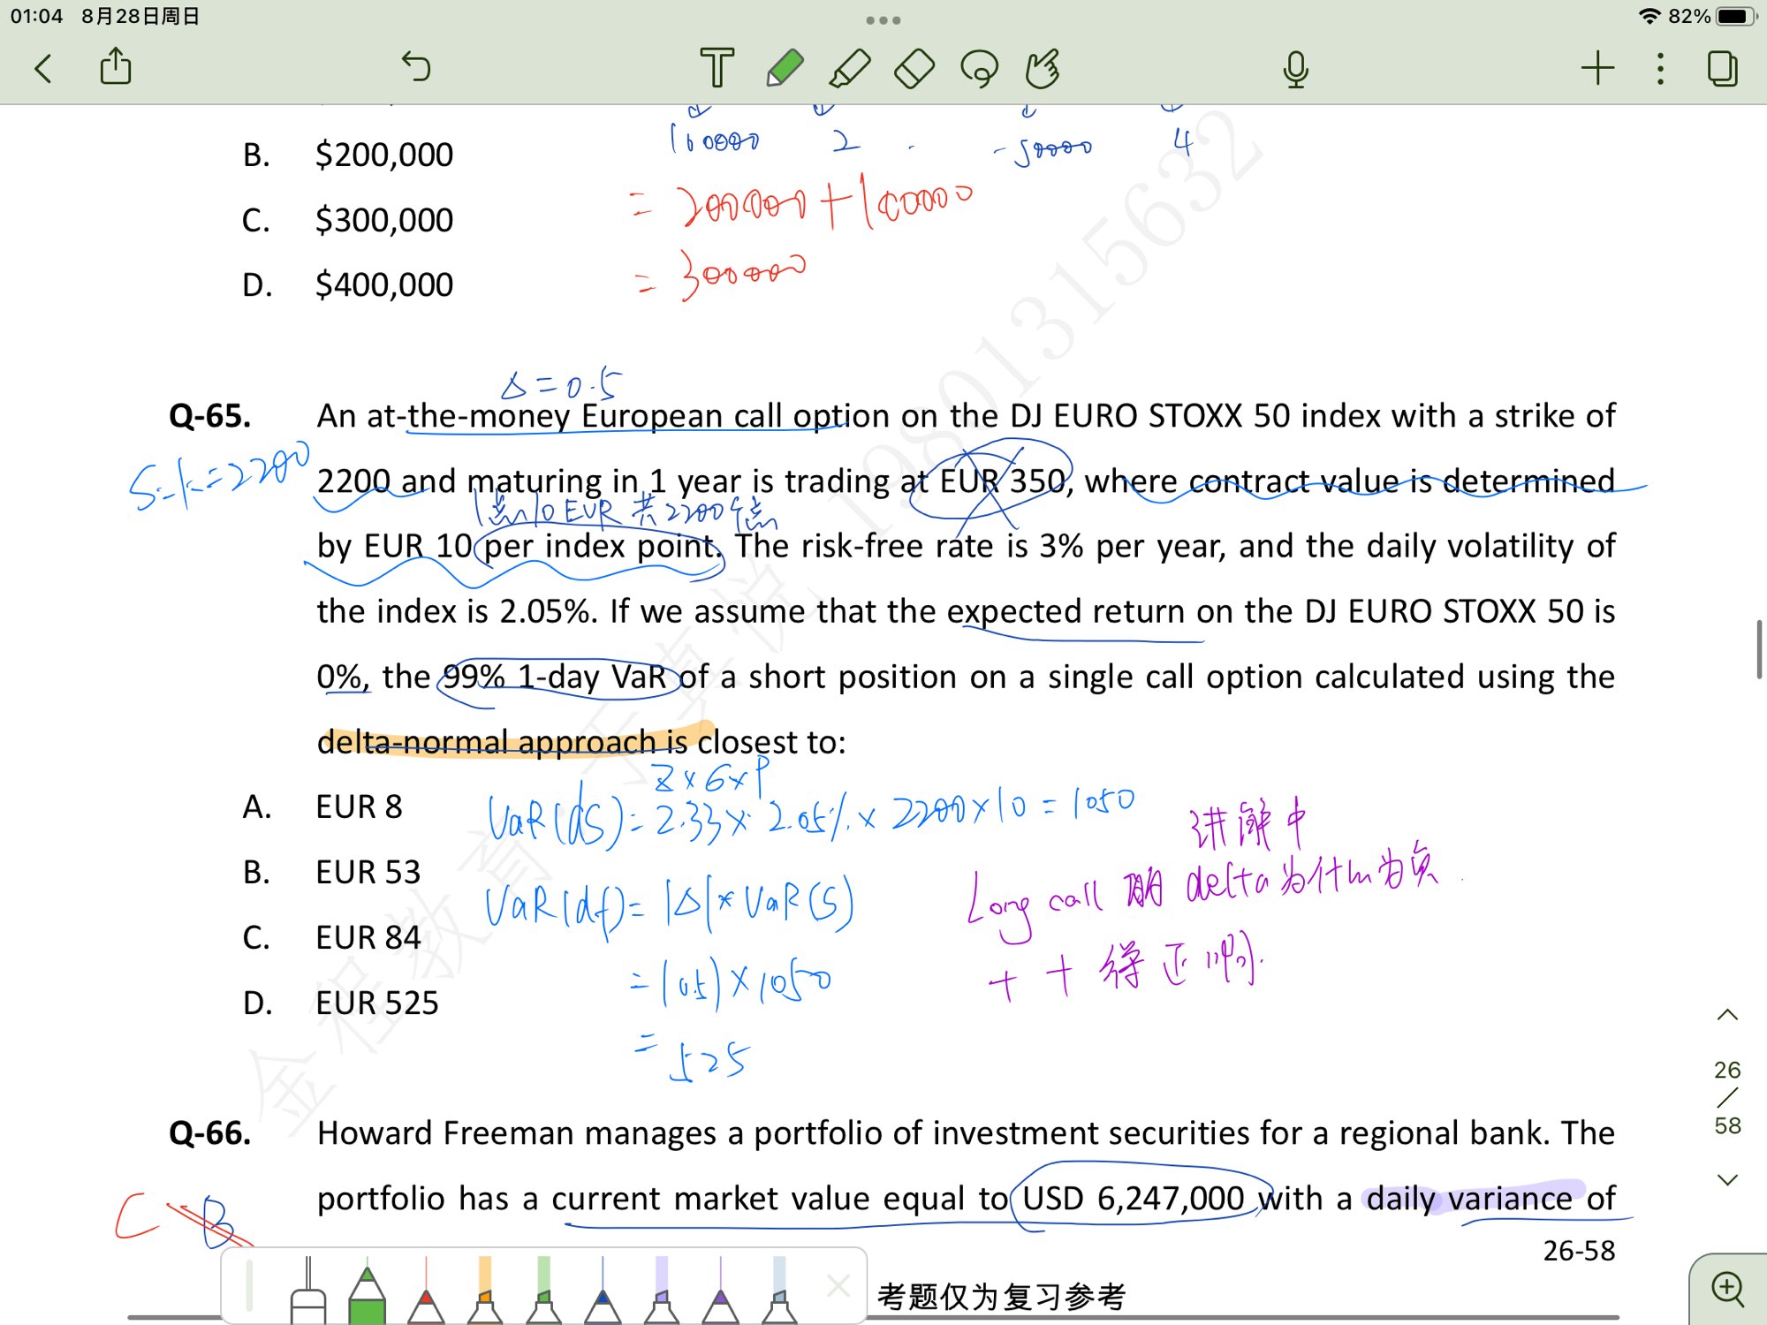Select the Text tool
This screenshot has width=1767, height=1325.
click(717, 68)
